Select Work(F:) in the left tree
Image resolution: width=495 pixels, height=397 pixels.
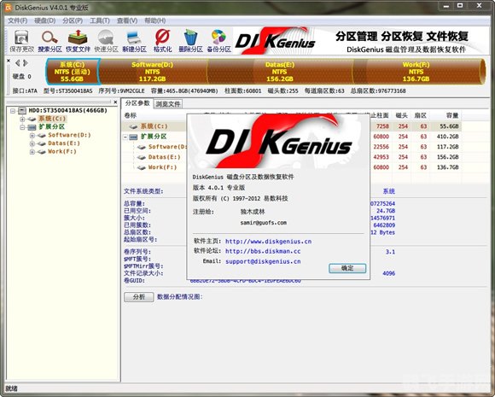(62, 152)
